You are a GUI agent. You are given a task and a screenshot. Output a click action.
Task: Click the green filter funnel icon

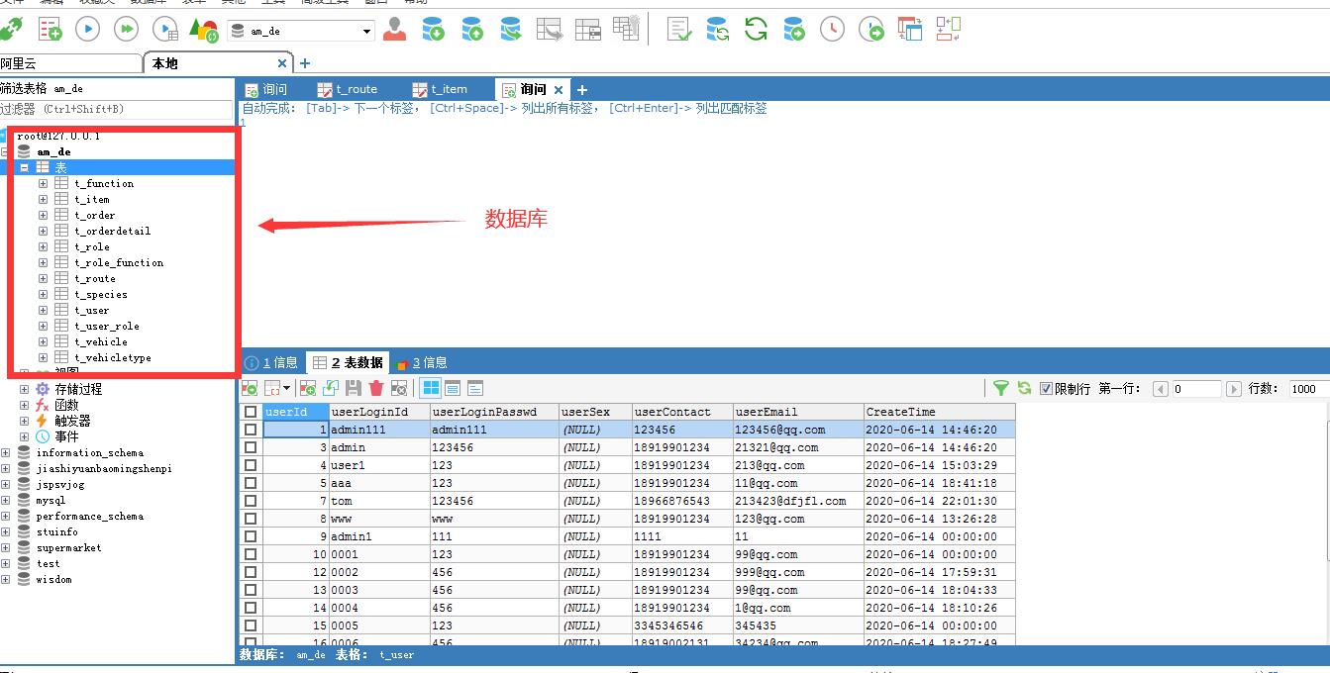point(1001,389)
